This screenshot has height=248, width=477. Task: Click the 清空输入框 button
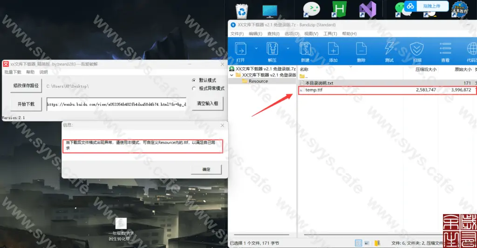click(x=207, y=104)
